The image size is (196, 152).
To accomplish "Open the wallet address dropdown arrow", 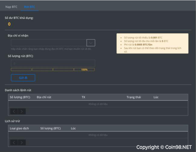I will [91, 43].
